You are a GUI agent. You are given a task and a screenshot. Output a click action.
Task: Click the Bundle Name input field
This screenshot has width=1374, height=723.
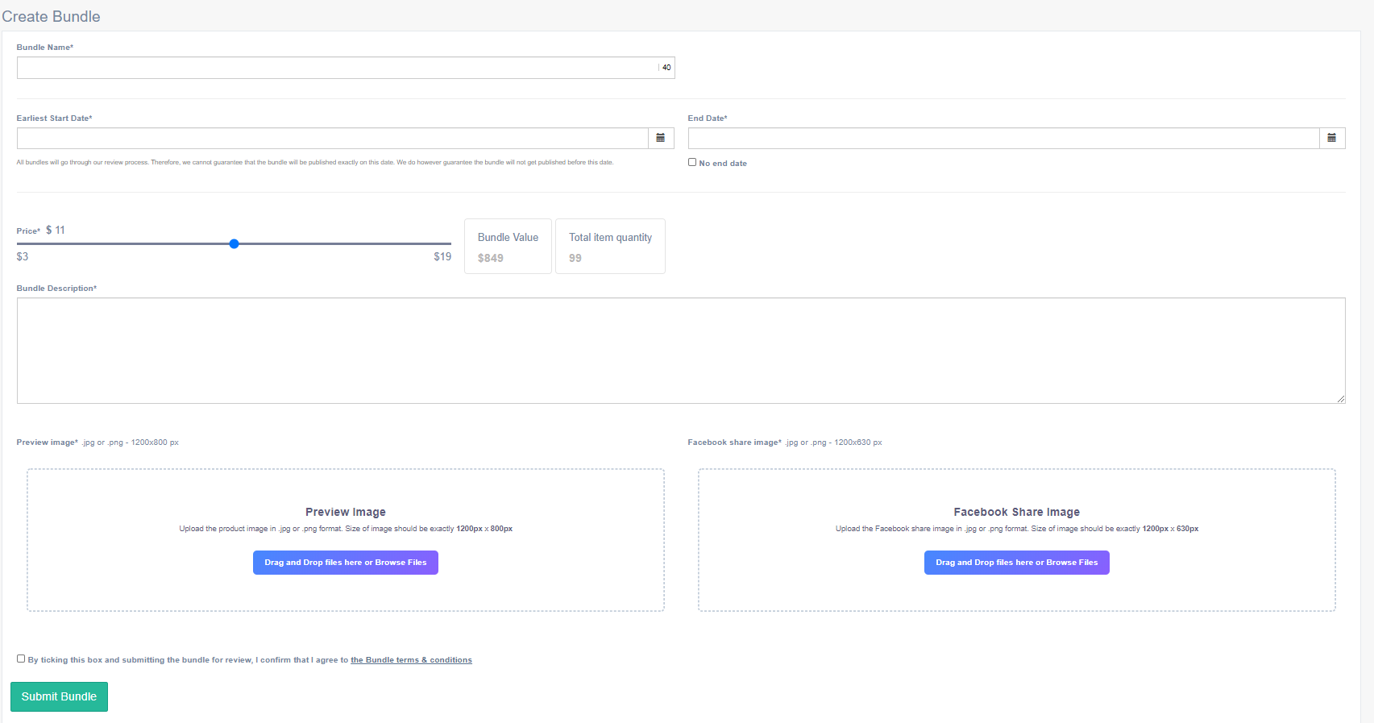346,68
